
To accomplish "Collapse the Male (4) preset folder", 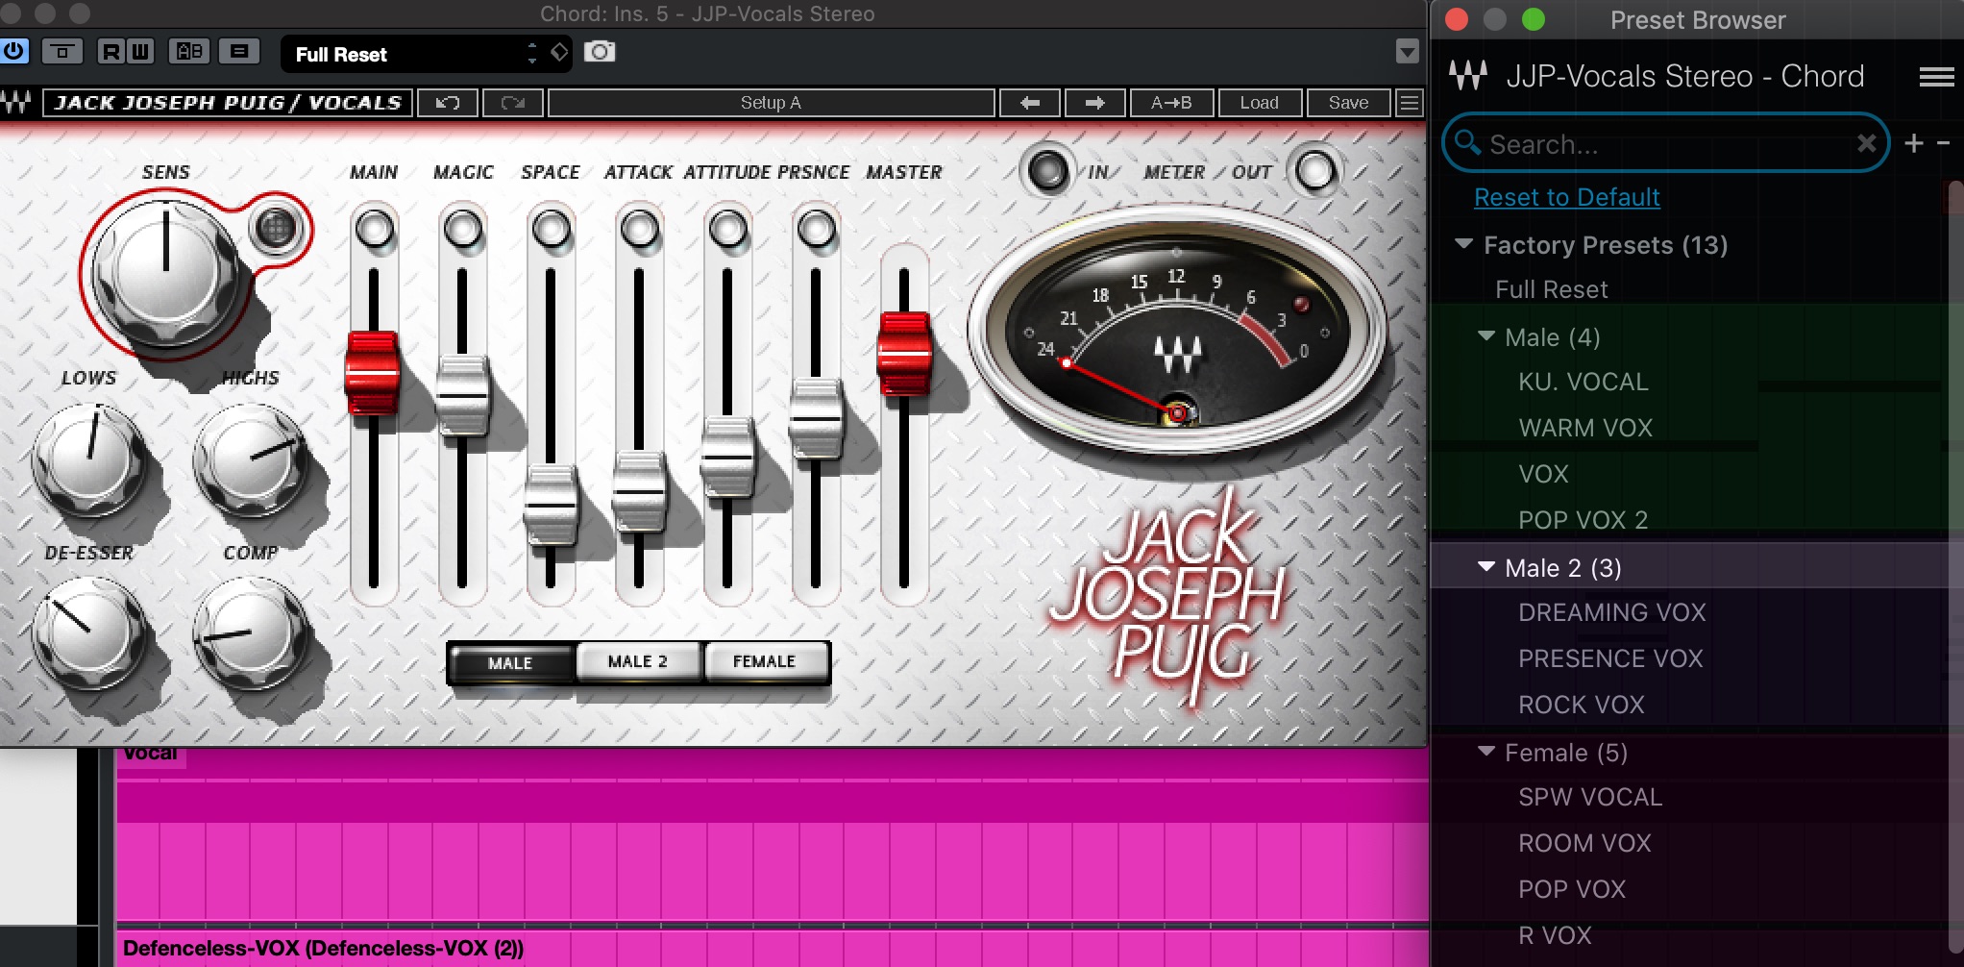I will point(1486,336).
